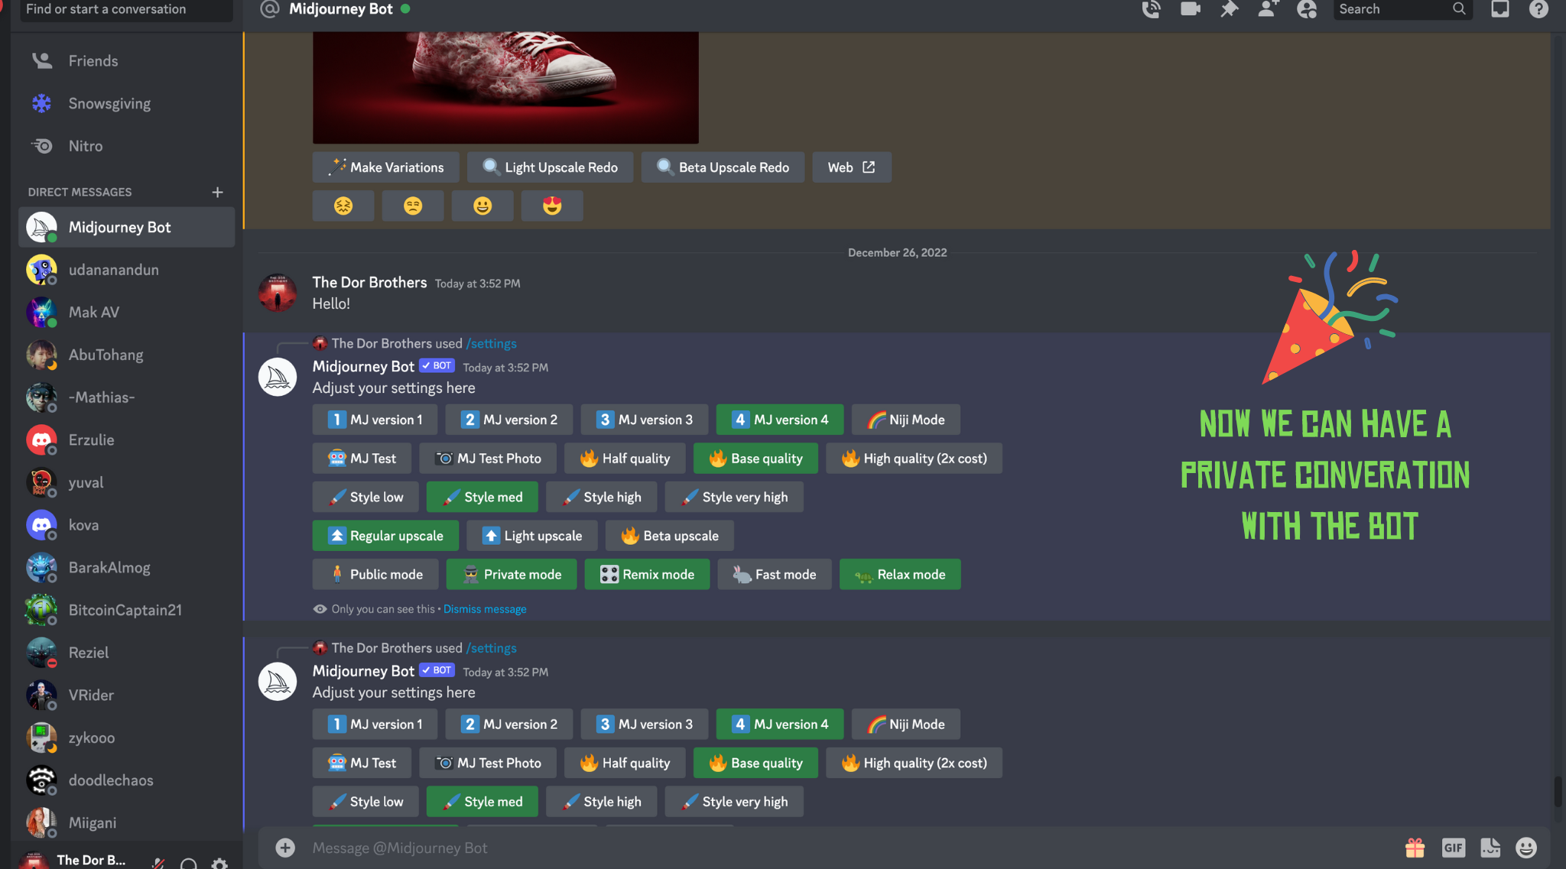Viewport: 1566px width, 869px height.
Task: Click the Find or start a conversation box
Action: 126,10
